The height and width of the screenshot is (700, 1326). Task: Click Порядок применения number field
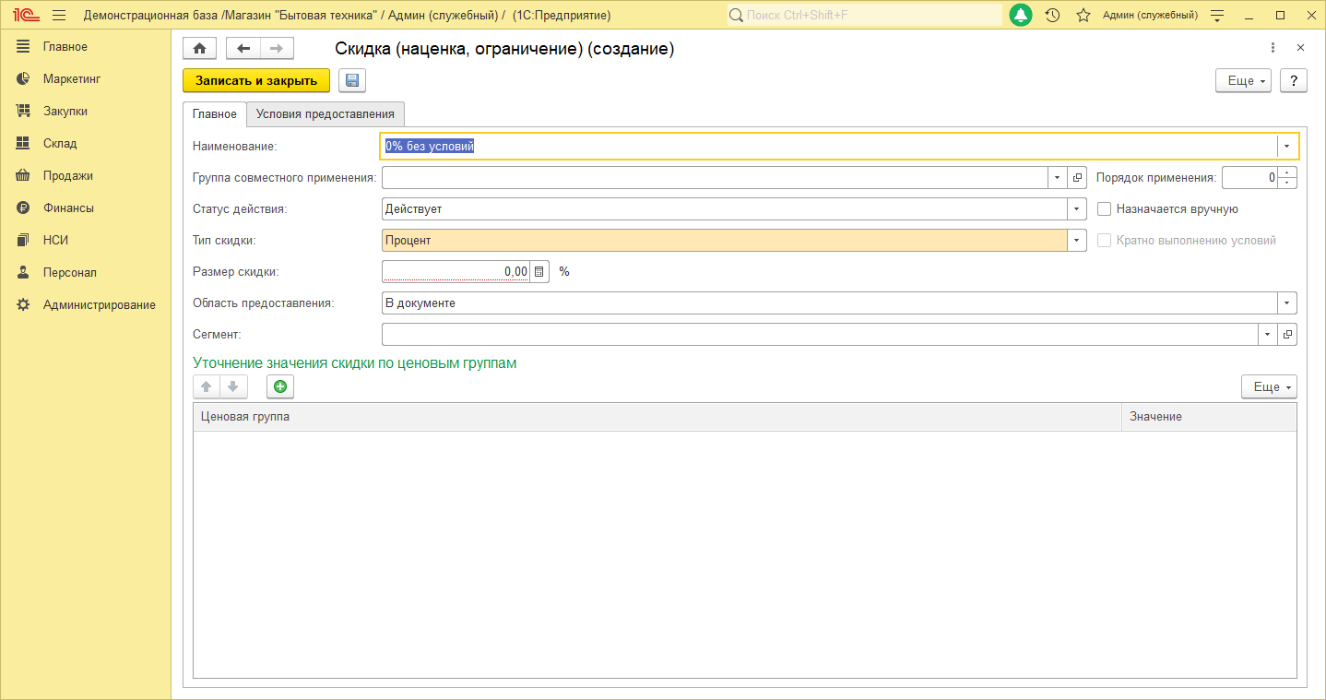click(1251, 178)
